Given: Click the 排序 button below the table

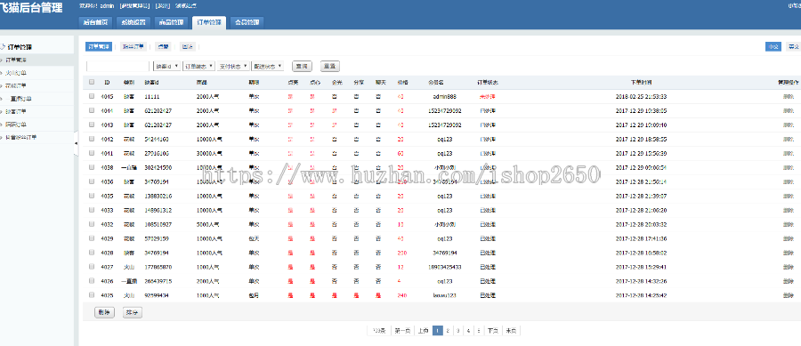Looking at the screenshot, I should tap(133, 313).
